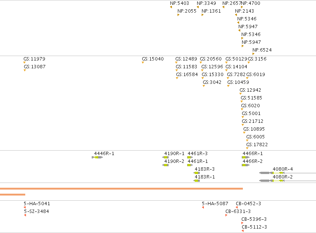Click the red arrow under 5-SZ-3484
The height and width of the screenshot is (233, 316).
tap(25, 215)
